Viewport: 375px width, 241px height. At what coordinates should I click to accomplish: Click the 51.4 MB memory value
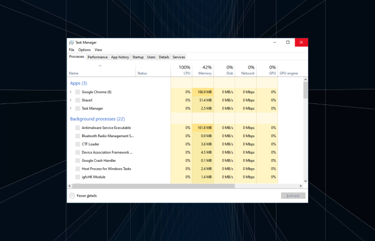205,100
